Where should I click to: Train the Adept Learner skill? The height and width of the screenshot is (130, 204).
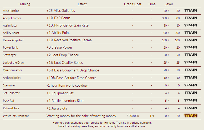click(191, 18)
